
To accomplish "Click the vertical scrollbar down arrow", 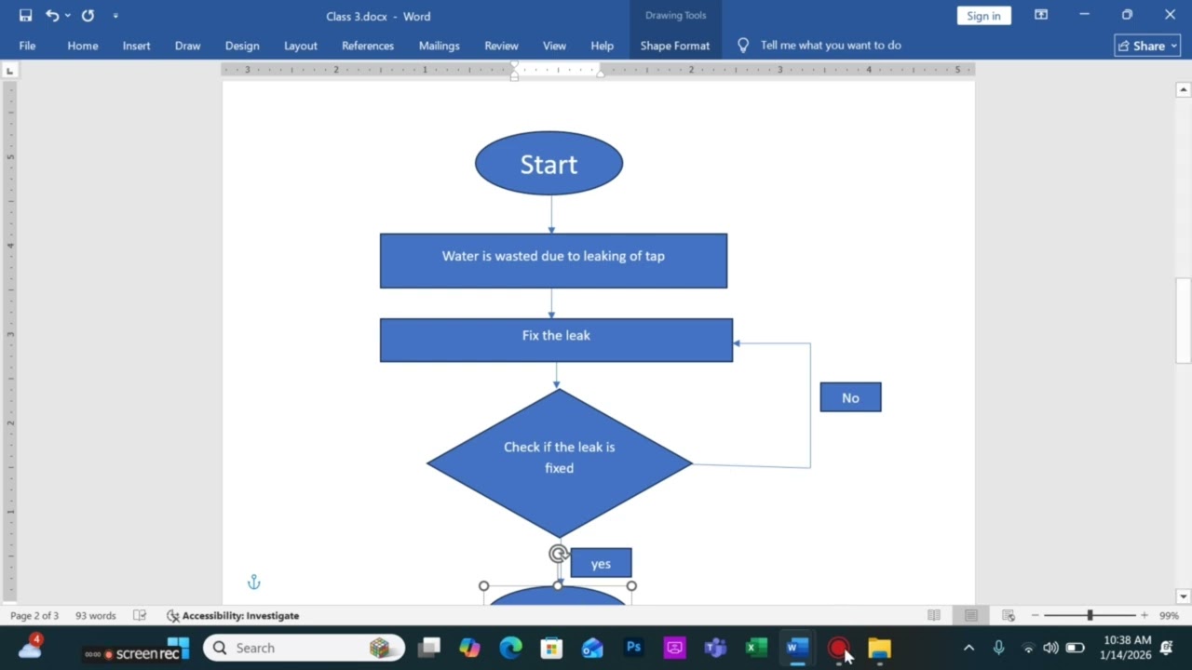I will point(1183,596).
